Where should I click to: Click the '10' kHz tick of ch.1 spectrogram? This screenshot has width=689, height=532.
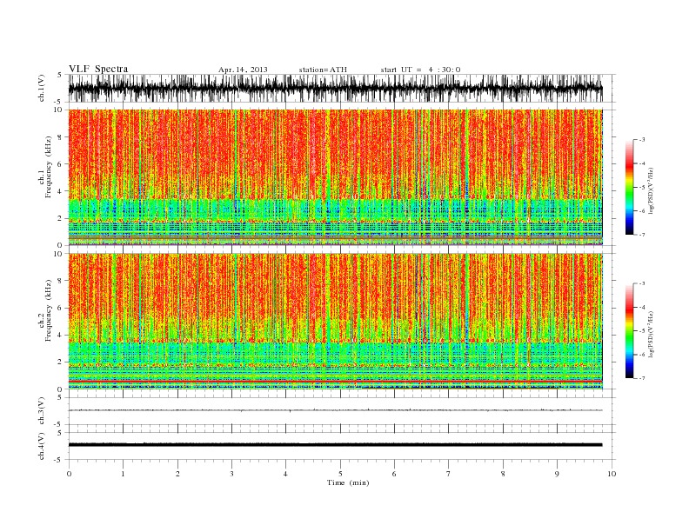pos(58,110)
